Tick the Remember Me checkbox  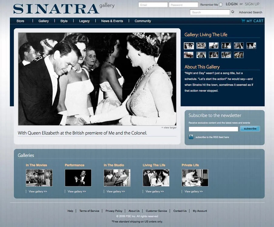tap(221, 5)
